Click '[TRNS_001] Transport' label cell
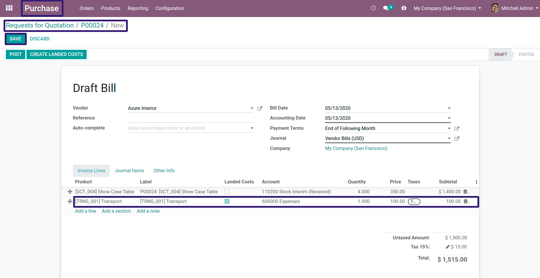The image size is (540, 278). click(x=163, y=201)
